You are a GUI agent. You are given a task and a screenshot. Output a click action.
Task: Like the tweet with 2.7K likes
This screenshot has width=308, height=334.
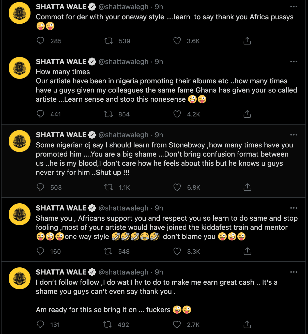click(177, 325)
